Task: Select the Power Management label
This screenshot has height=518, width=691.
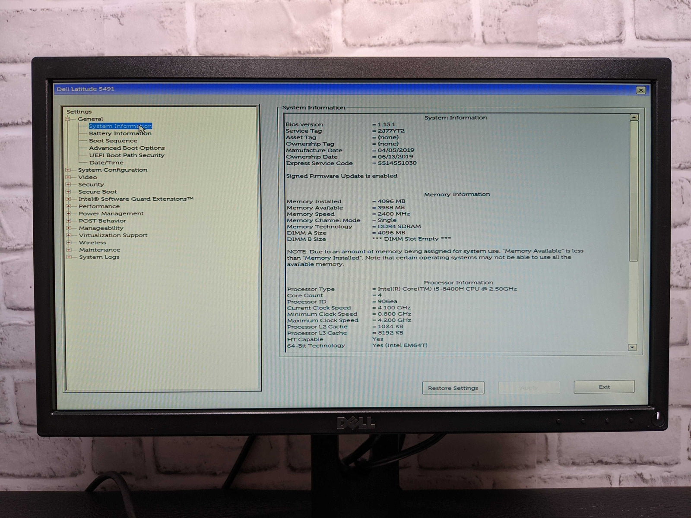Action: coord(111,213)
